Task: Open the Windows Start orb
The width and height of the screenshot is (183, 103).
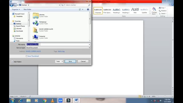Action: pos(13,100)
